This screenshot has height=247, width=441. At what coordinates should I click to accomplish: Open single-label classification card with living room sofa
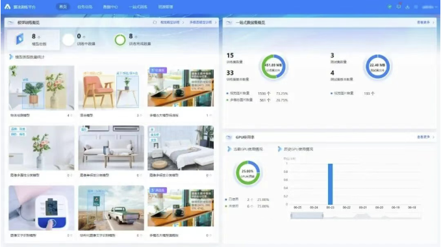(111, 148)
